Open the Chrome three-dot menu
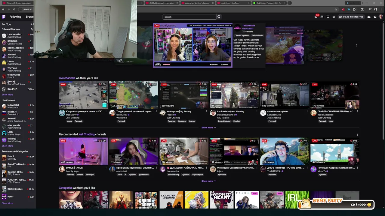This screenshot has height=216, width=385. coord(381,9)
